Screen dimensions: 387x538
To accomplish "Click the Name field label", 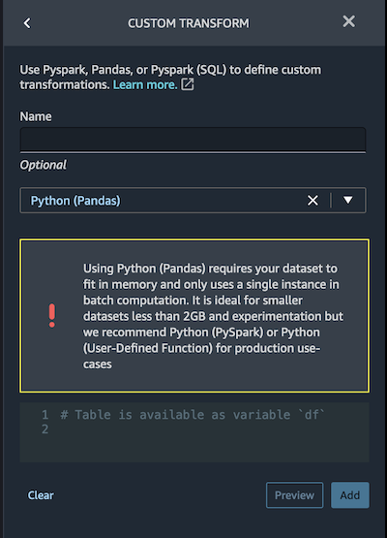I will pyautogui.click(x=36, y=116).
